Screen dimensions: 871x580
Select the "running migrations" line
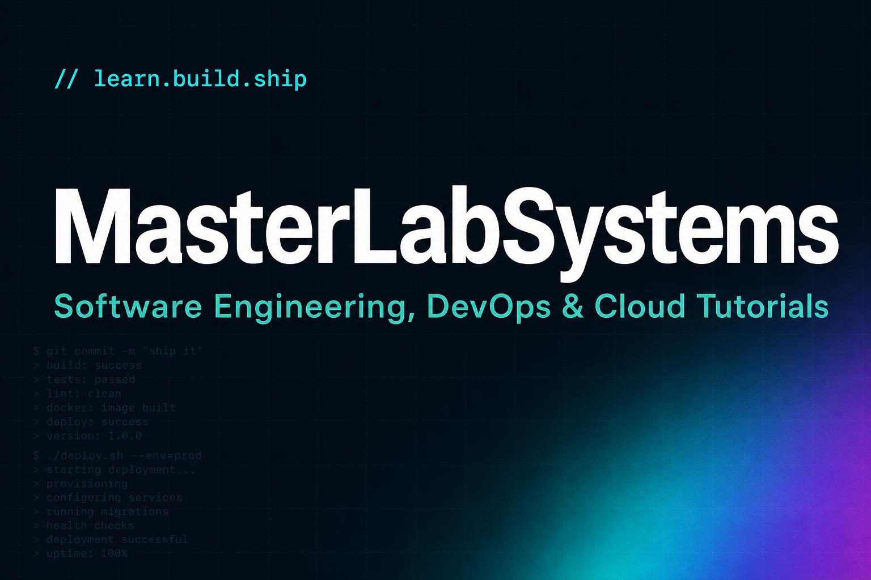[101, 511]
